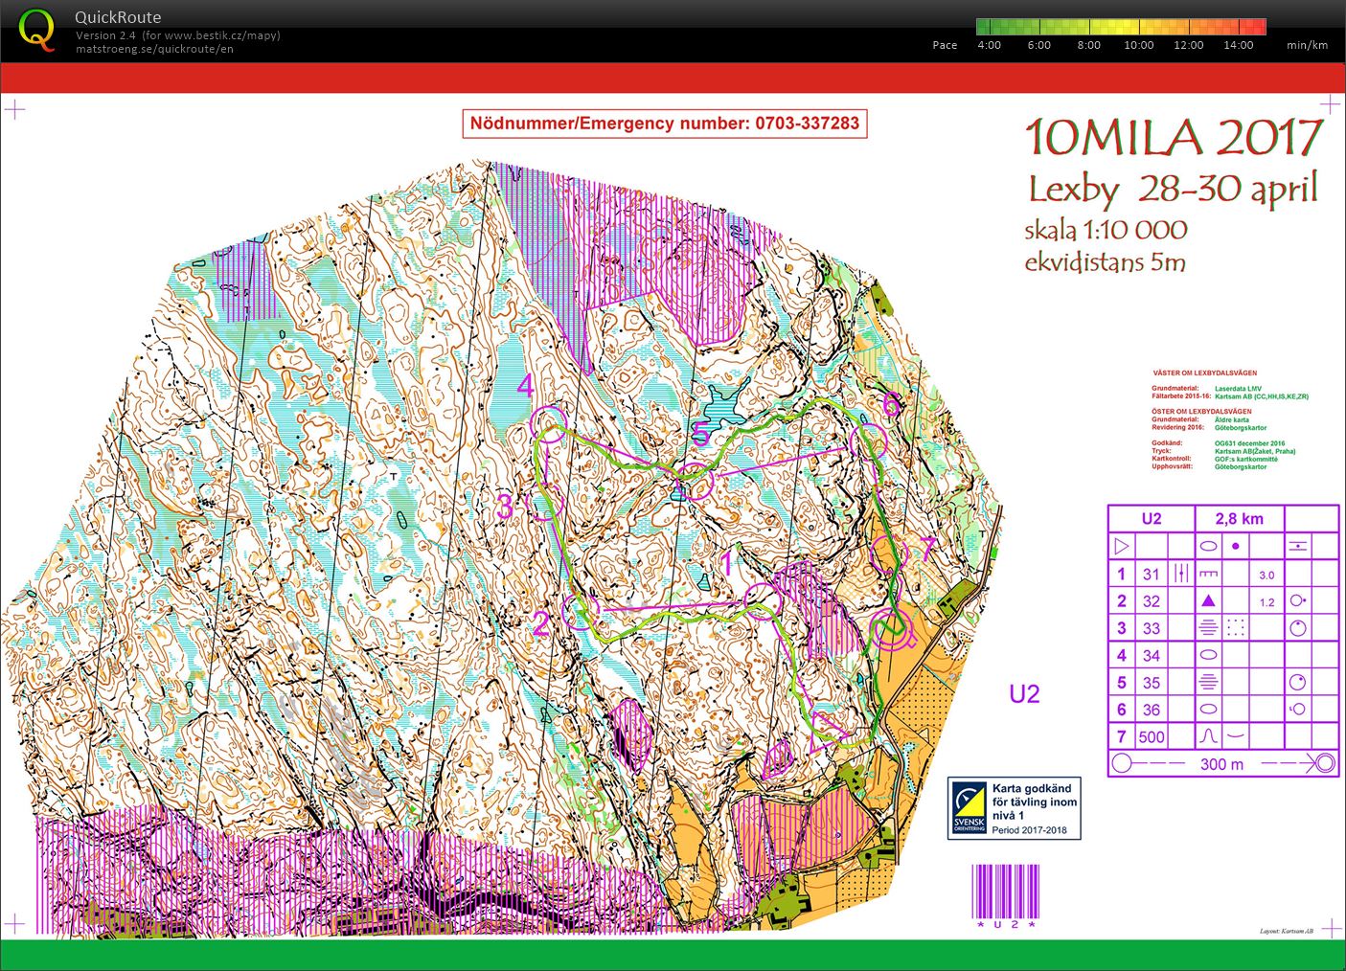Click the Lexby 28-30 april text
The image size is (1346, 971).
coord(1174,189)
